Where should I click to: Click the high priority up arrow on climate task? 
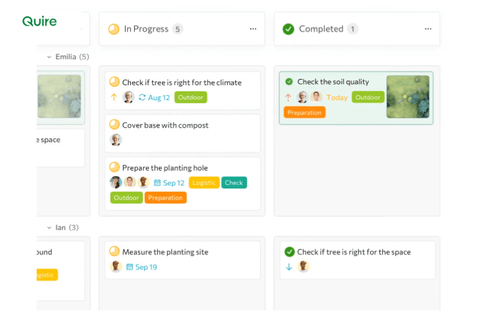point(114,97)
